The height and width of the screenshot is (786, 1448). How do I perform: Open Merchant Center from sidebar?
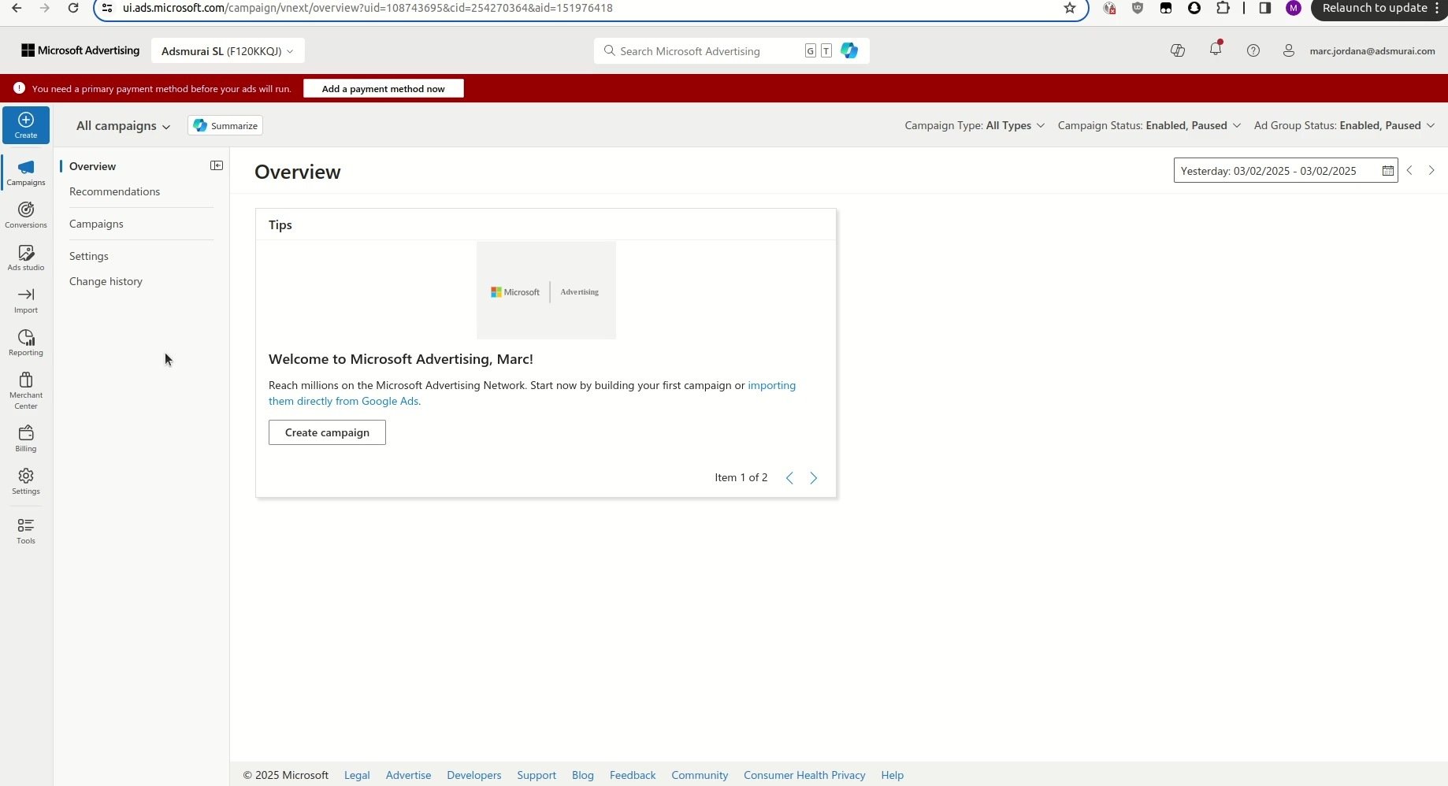pyautogui.click(x=26, y=390)
